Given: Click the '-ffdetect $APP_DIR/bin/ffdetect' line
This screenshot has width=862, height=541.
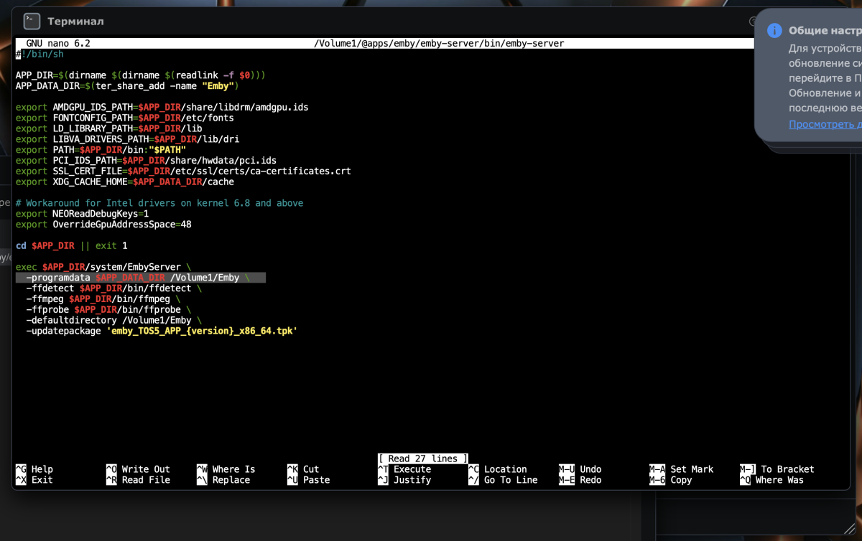Looking at the screenshot, I should coord(113,288).
